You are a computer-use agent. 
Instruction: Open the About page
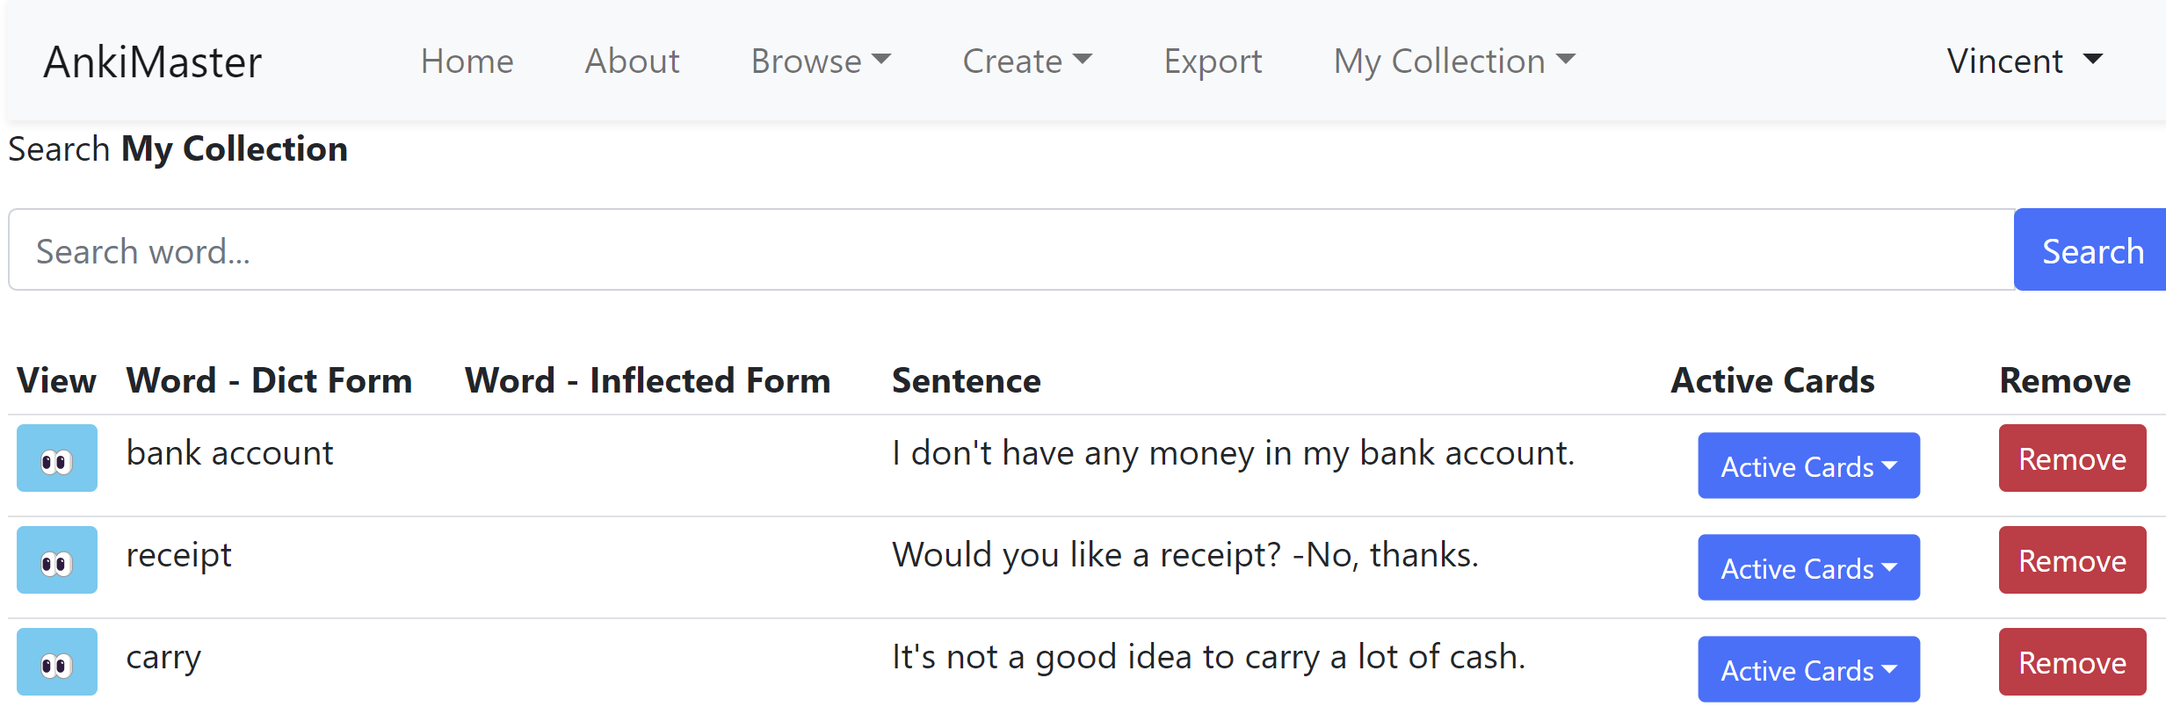[x=632, y=61]
